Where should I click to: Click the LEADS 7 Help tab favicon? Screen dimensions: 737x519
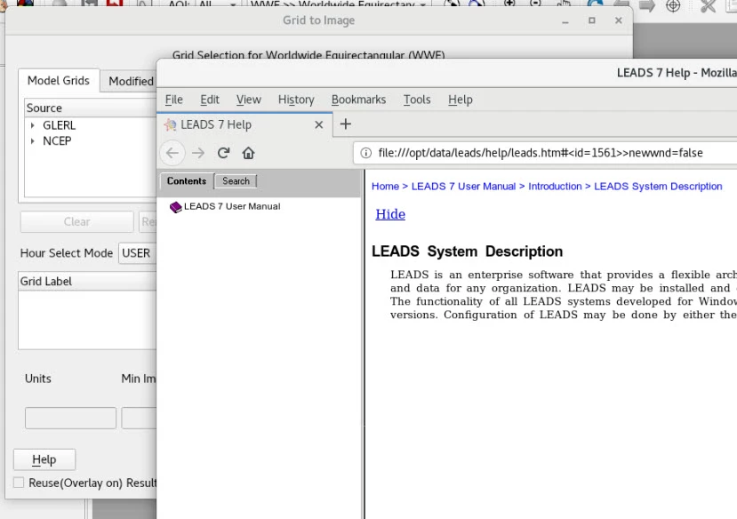click(x=170, y=124)
